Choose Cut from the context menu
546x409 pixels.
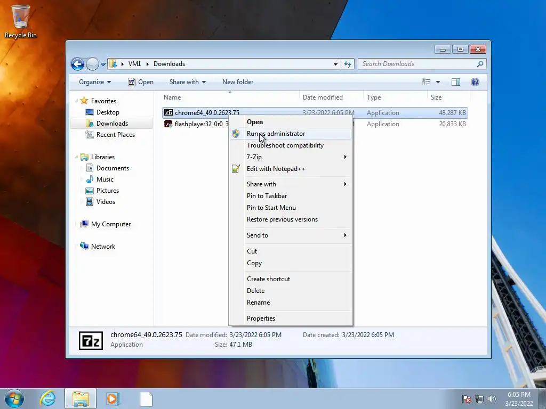click(291, 251)
